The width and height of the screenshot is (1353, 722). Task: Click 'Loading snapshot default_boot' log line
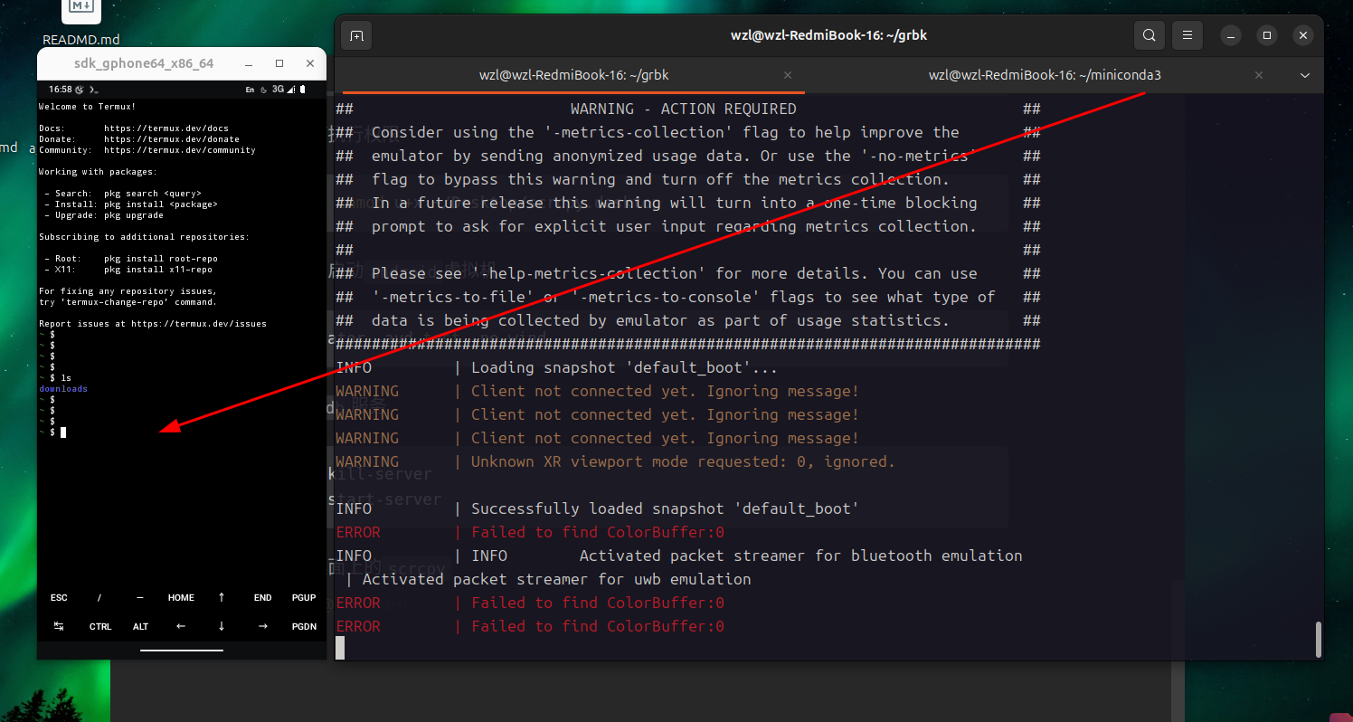556,368
